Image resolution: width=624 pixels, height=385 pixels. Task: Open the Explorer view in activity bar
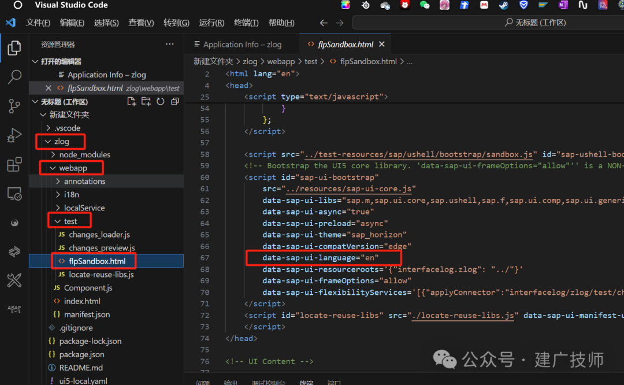click(x=14, y=48)
